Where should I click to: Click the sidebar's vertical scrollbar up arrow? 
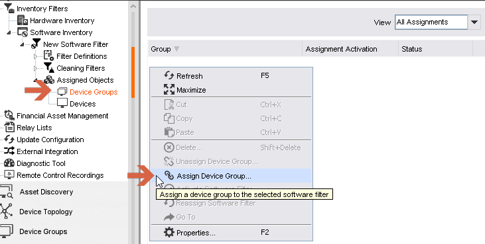(133, 6)
